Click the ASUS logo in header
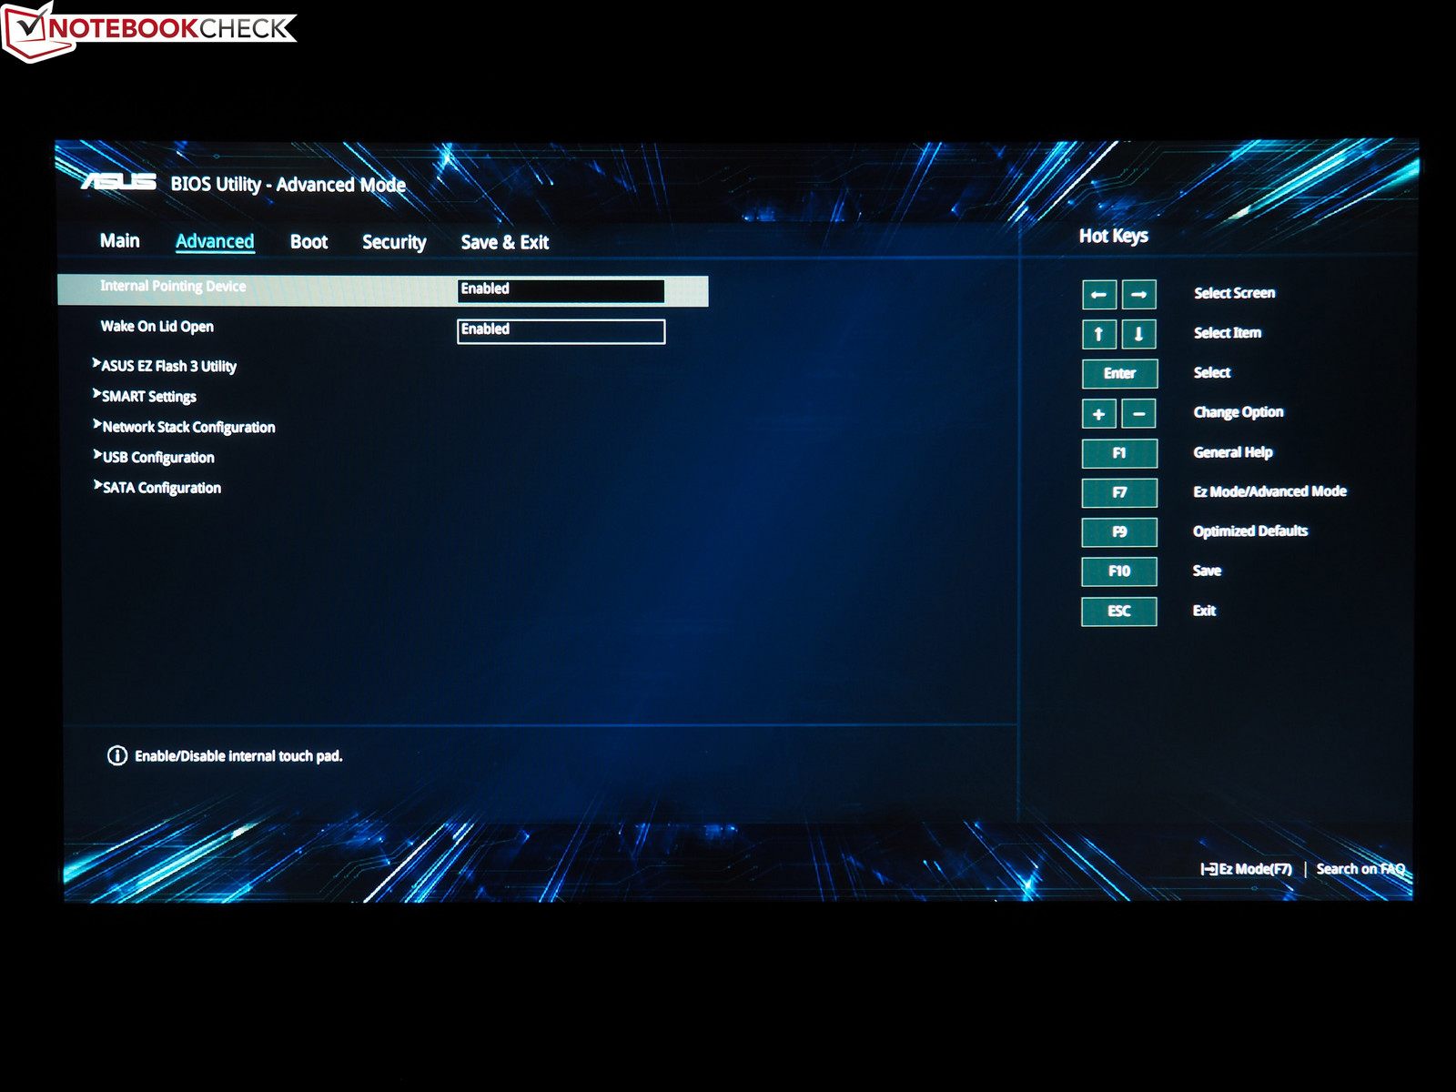Image resolution: width=1456 pixels, height=1092 pixels. [x=119, y=182]
